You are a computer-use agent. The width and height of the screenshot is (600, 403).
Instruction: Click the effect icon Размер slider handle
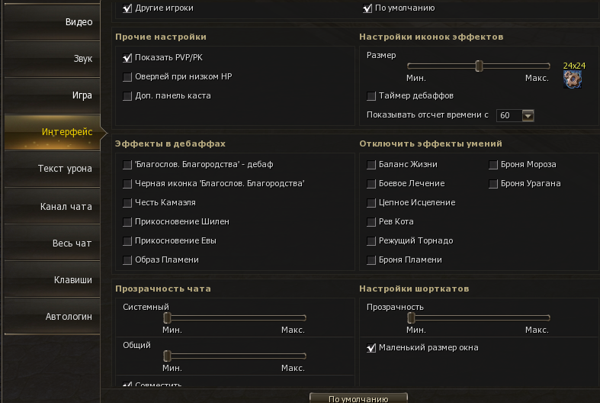pyautogui.click(x=479, y=66)
